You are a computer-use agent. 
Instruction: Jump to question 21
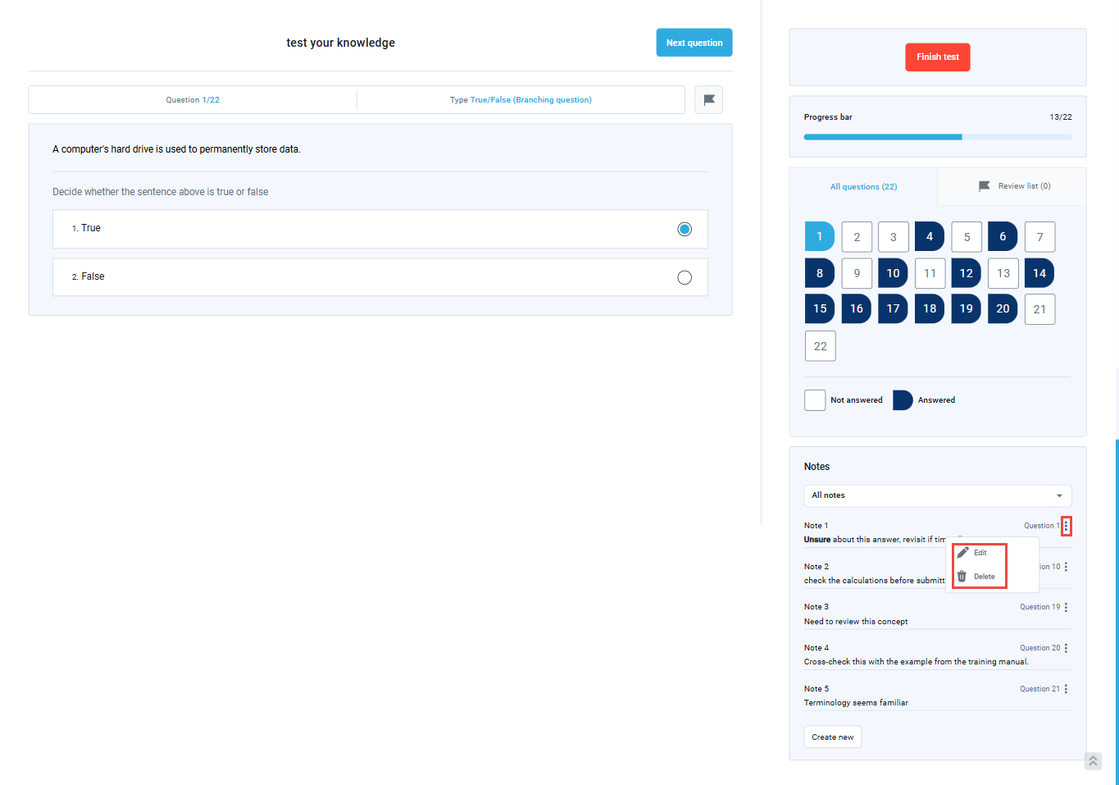[1039, 309]
